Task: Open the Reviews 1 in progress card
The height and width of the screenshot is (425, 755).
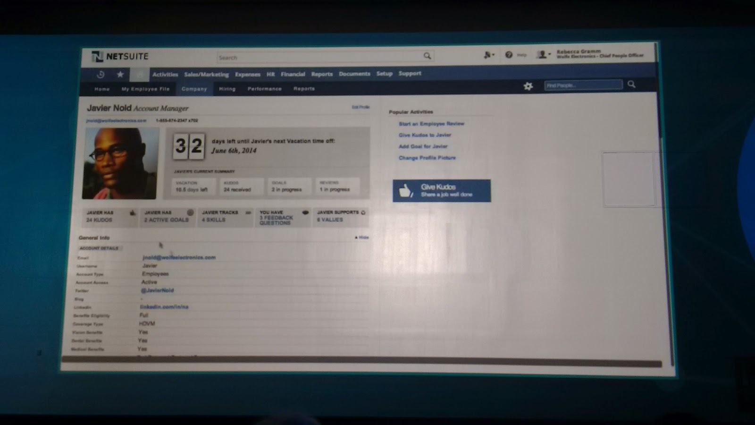Action: coord(337,186)
